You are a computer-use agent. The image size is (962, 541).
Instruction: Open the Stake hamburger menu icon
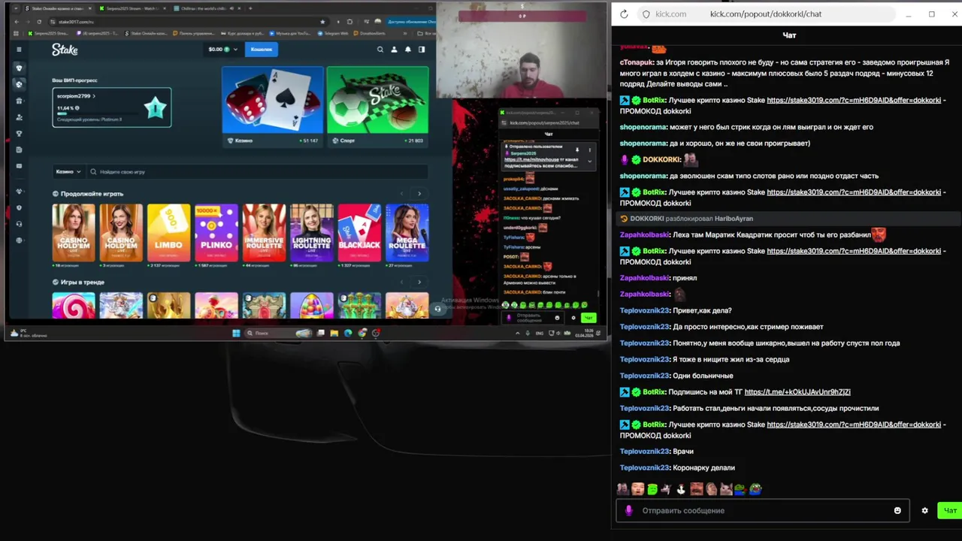coord(19,50)
